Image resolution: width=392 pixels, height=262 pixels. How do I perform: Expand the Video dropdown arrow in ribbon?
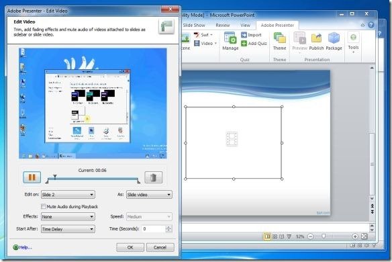[215, 44]
